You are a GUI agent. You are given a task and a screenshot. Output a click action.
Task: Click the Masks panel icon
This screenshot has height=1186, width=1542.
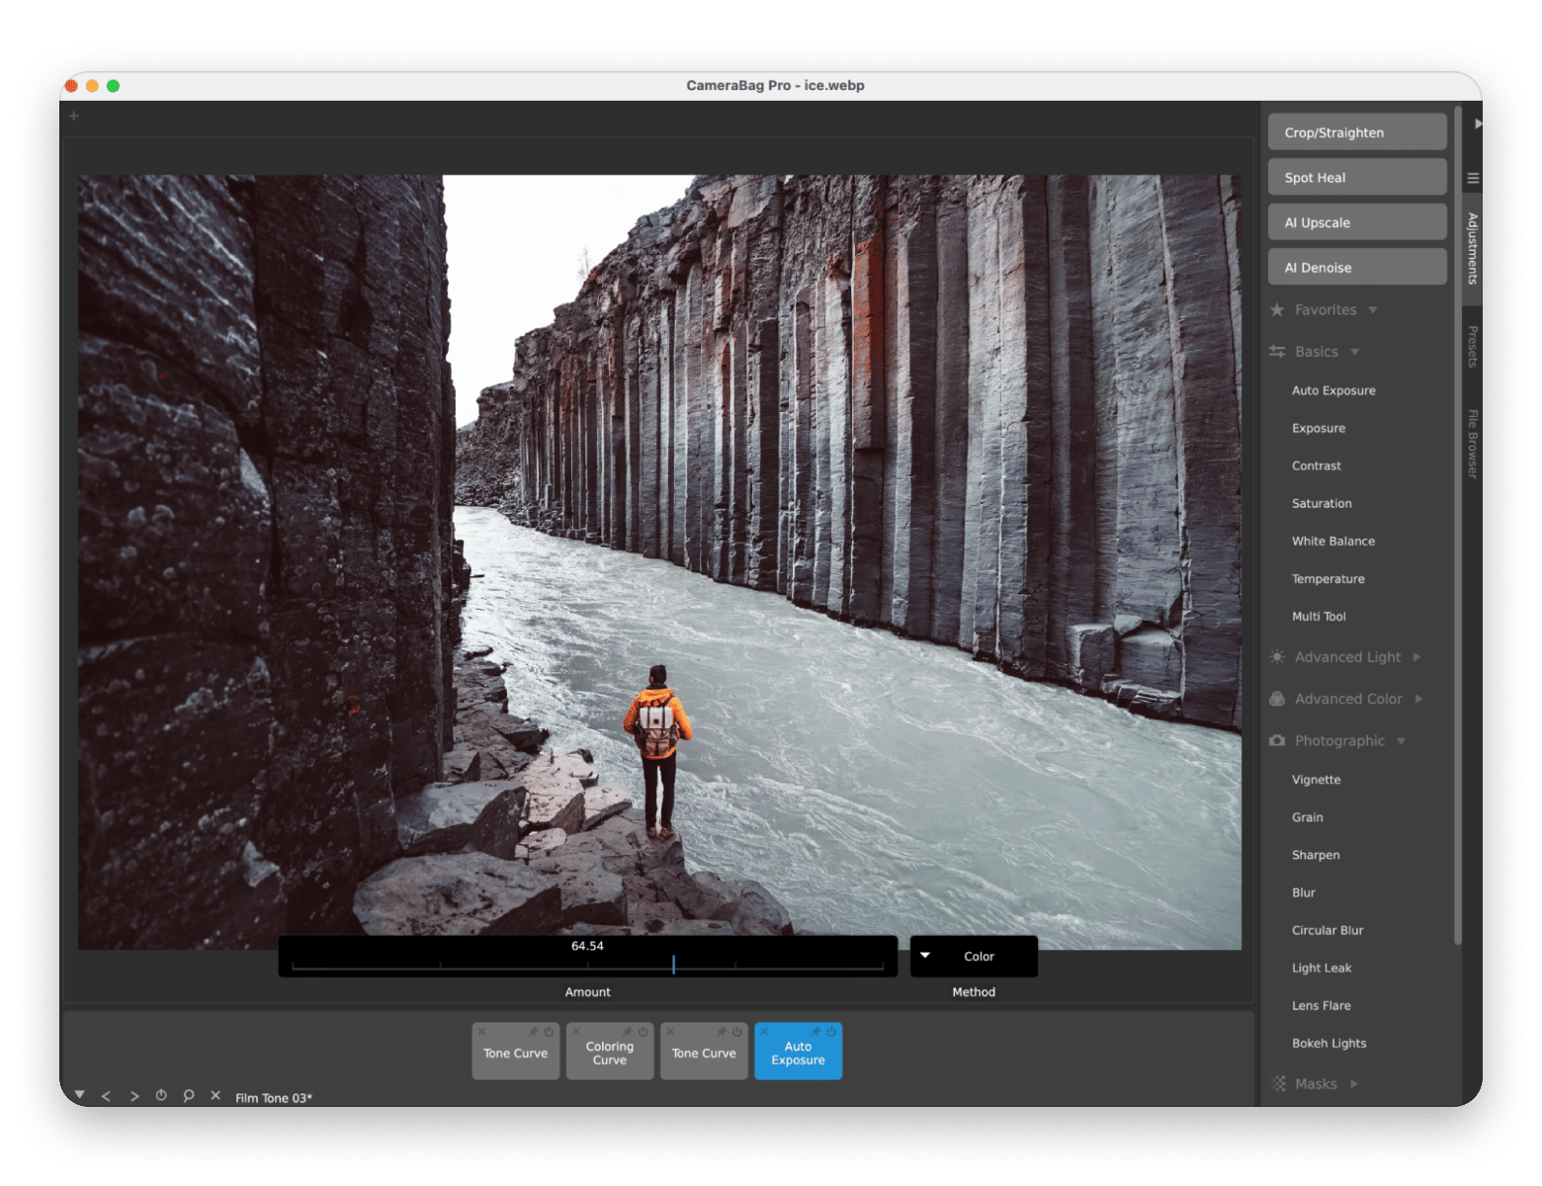[x=1277, y=1083]
